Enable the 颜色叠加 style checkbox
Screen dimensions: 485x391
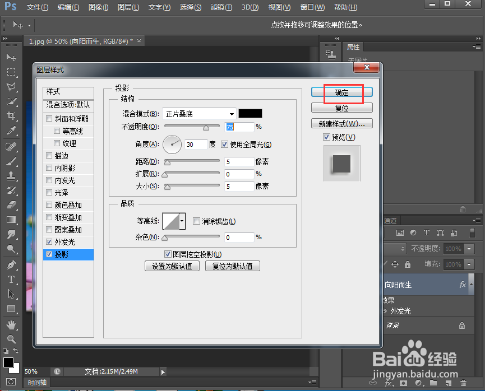49,204
